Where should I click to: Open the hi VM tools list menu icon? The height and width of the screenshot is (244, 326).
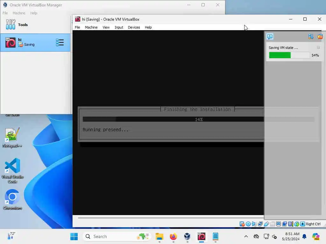pos(60,43)
